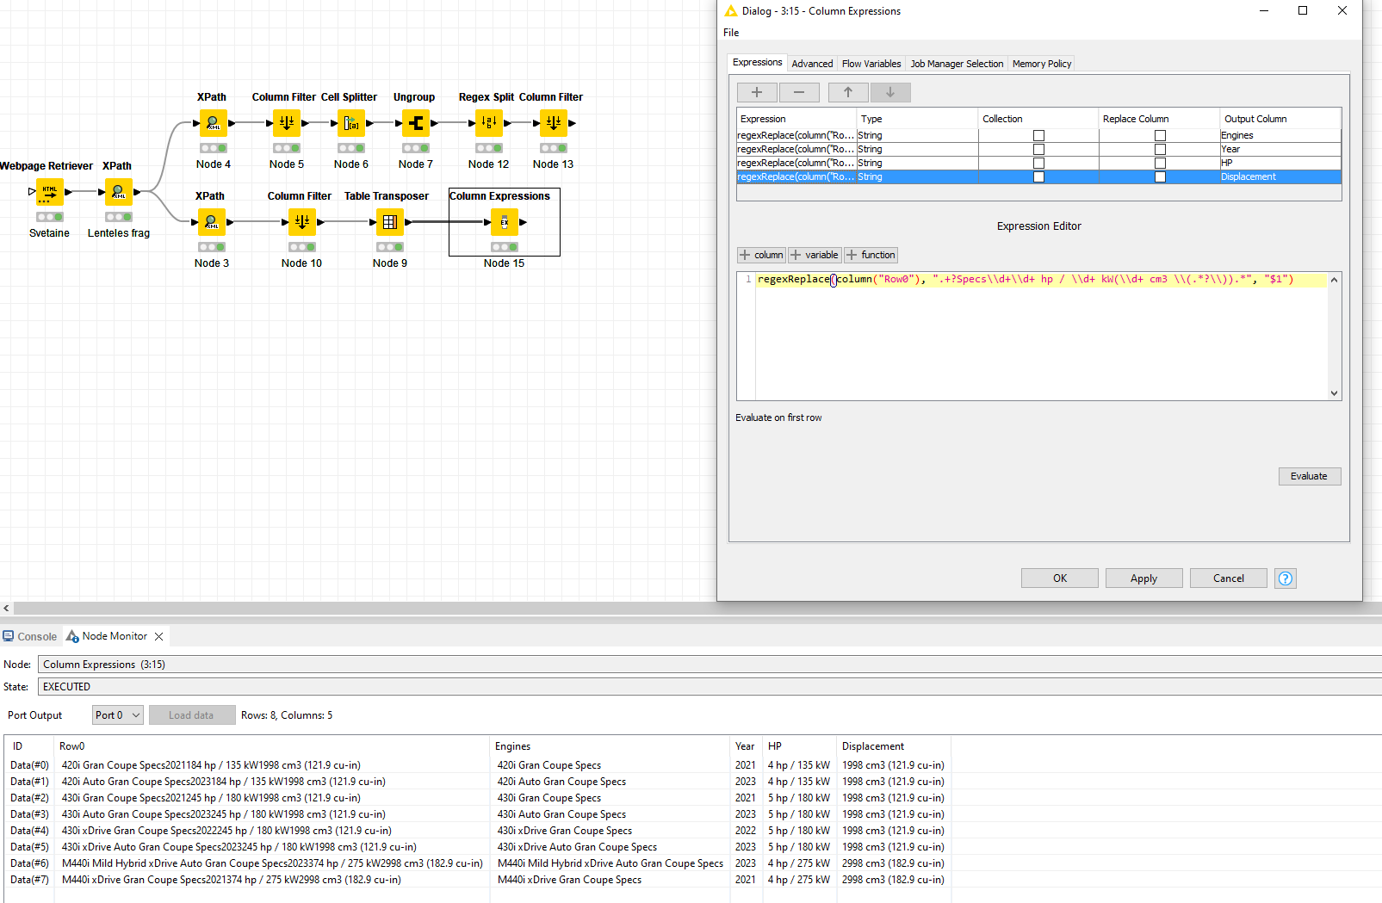The image size is (1382, 903).
Task: Click the Ungroup node icon
Action: 415,123
